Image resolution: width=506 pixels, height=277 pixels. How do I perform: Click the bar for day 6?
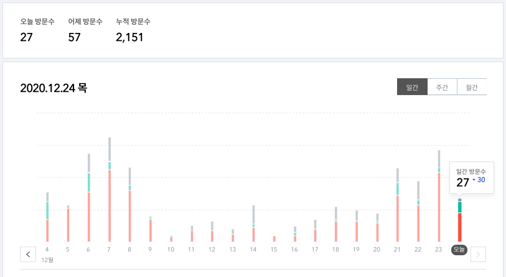point(89,198)
